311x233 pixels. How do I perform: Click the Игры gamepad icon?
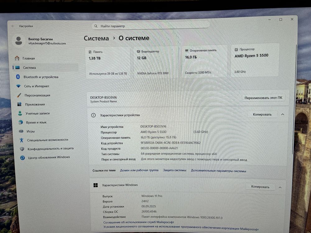point(21,131)
